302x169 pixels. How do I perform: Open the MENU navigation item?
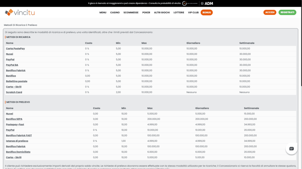pyautogui.click(x=103, y=13)
